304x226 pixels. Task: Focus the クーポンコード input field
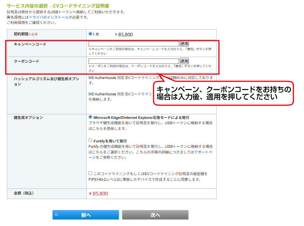tap(133, 61)
